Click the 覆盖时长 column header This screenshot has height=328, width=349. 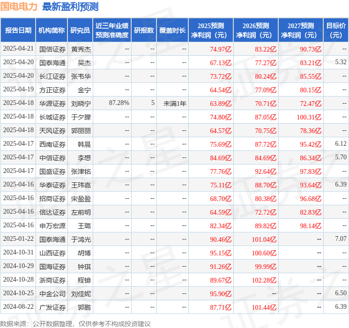pyautogui.click(x=172, y=30)
